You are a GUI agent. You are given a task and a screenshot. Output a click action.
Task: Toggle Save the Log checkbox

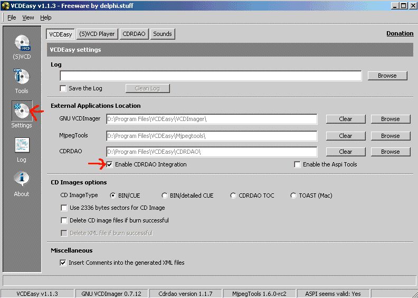click(x=63, y=88)
